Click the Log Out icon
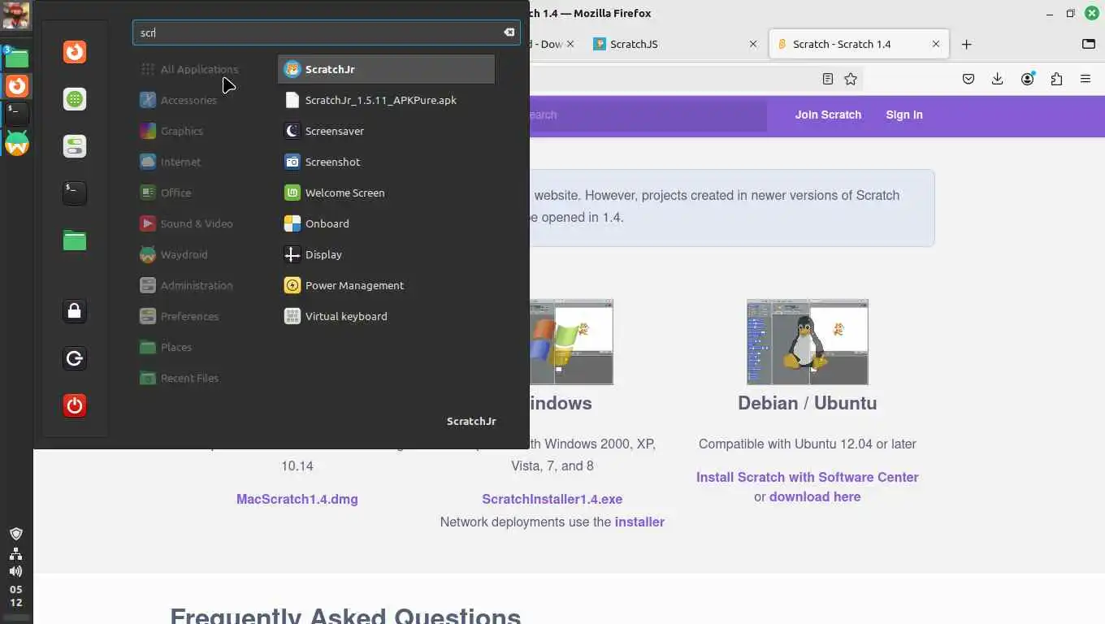 click(75, 358)
